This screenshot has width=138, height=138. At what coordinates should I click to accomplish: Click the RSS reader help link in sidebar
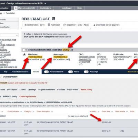pos(7,45)
